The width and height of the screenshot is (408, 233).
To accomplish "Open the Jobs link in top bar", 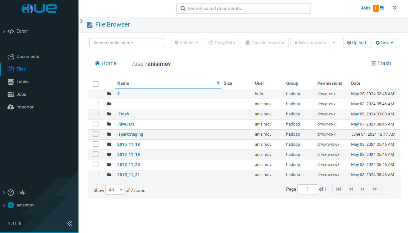I will pos(366,8).
